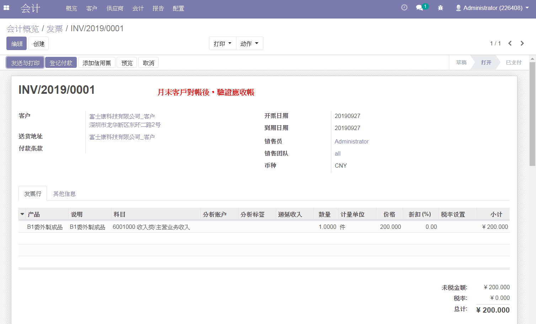536x324 pixels.
Task: Open the apps grid menu icon
Action: pos(6,7)
